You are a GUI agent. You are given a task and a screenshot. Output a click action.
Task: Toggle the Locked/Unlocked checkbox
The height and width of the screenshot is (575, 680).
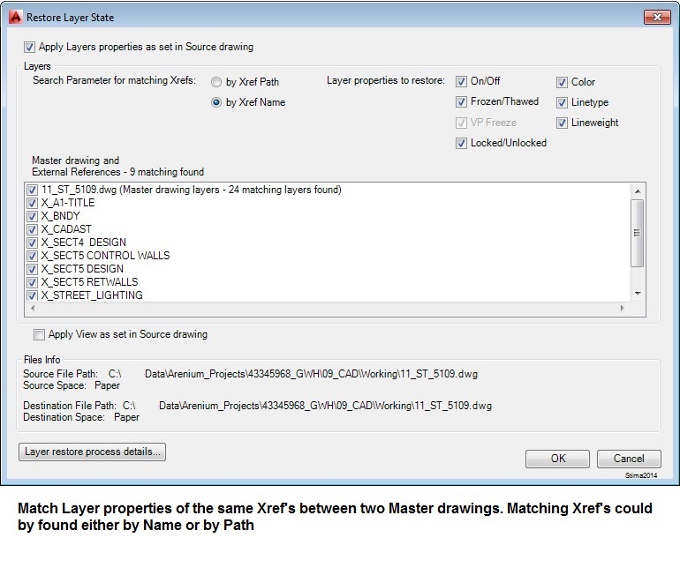(x=461, y=143)
